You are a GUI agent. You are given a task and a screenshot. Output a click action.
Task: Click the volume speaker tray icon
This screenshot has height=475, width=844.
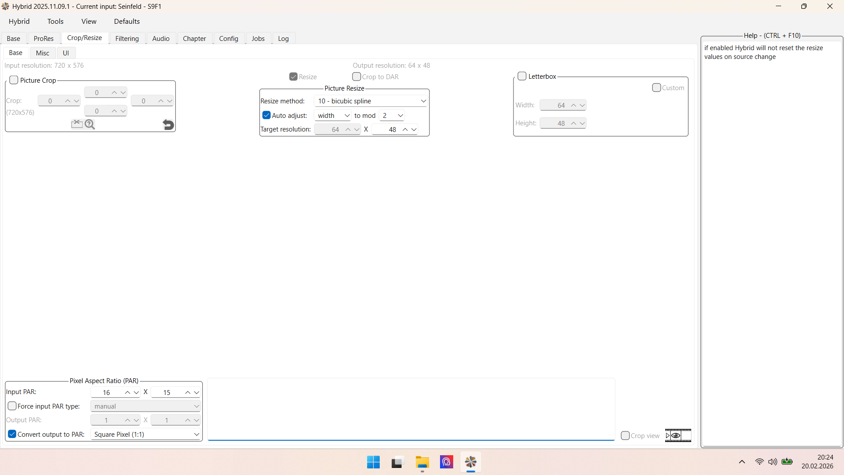click(x=772, y=462)
